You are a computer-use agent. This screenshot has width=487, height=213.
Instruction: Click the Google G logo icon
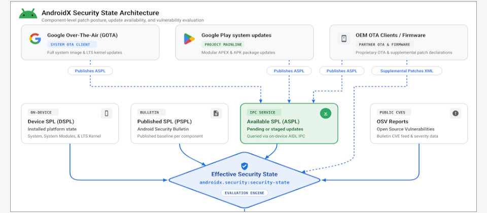[x=35, y=39]
